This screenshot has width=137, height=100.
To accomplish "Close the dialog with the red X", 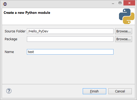I will [x=129, y=3].
